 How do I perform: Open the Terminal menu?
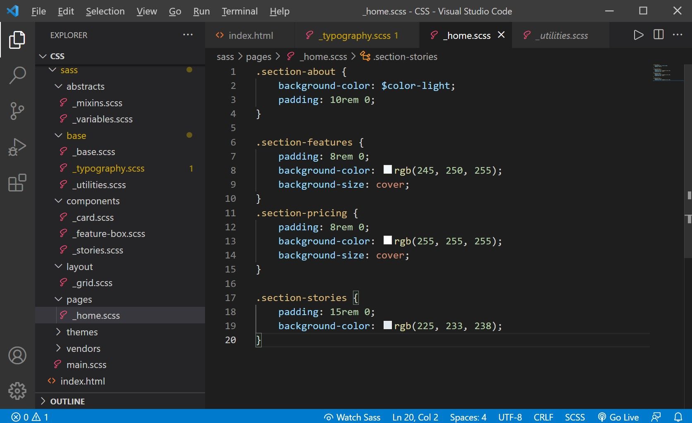click(x=239, y=11)
